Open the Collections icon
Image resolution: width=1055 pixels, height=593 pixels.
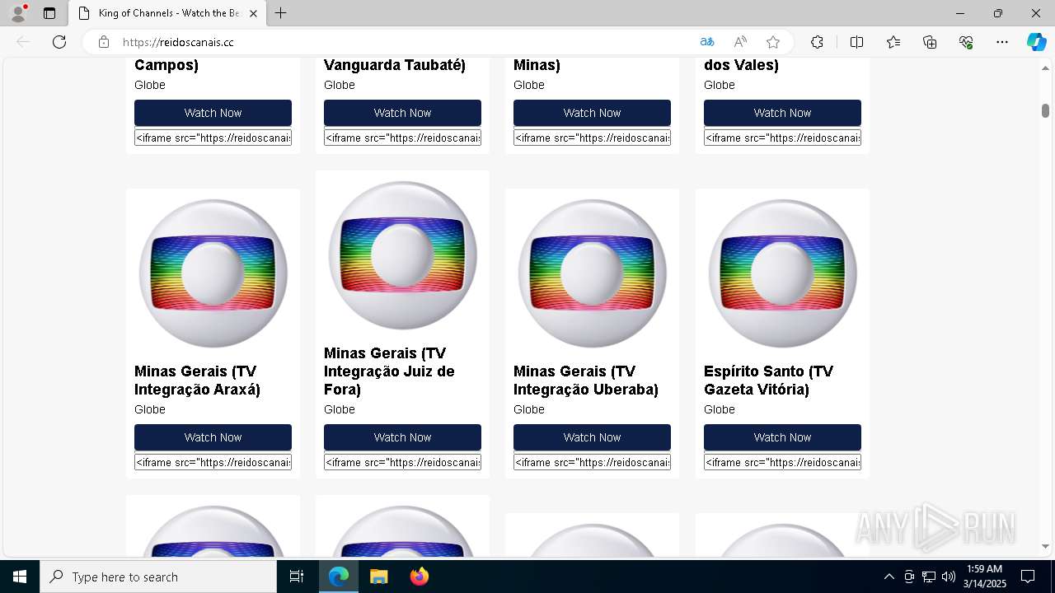tap(930, 42)
